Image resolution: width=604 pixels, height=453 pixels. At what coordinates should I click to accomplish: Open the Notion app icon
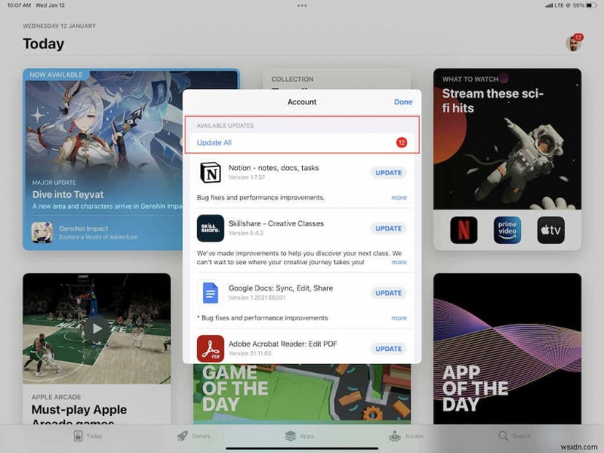[212, 173]
